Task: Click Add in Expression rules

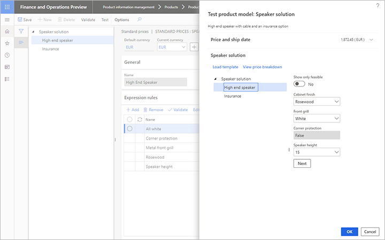Action: click(133, 110)
